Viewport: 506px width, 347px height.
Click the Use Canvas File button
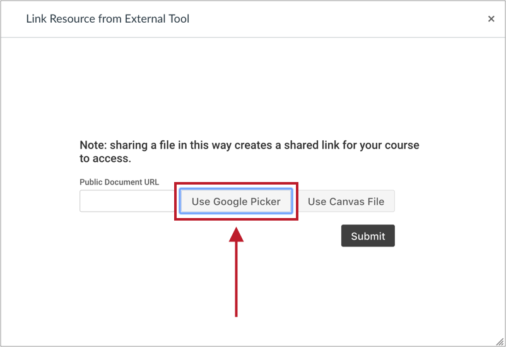[x=346, y=201]
